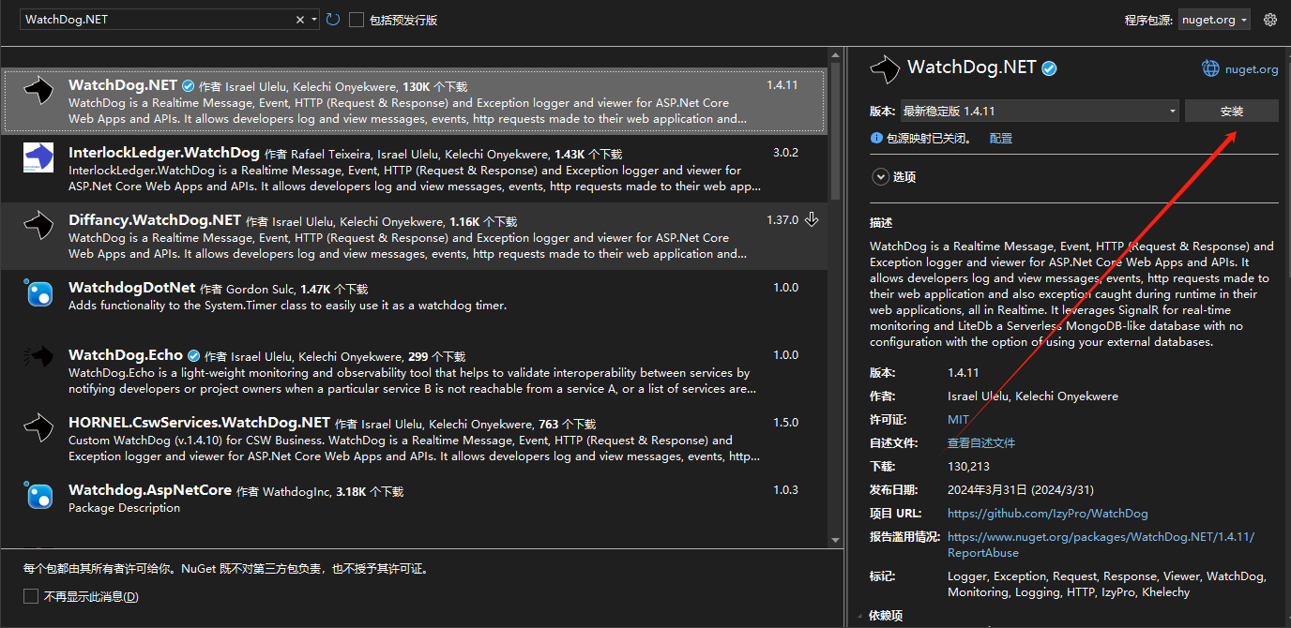The height and width of the screenshot is (628, 1291).
Task: Refresh the NuGet search results
Action: click(333, 19)
